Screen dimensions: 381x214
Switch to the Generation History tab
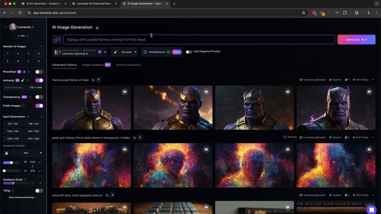(64, 65)
